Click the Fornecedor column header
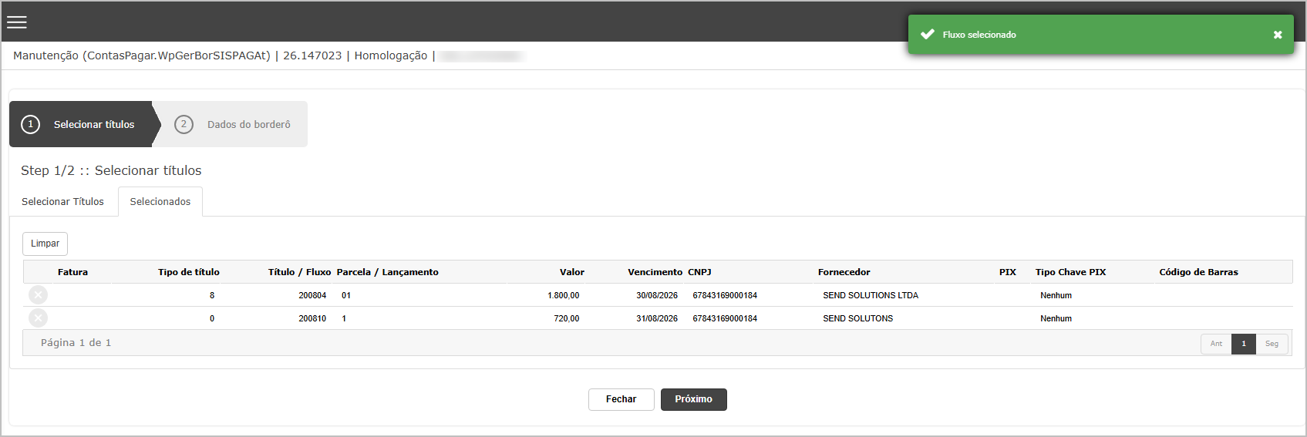This screenshot has width=1307, height=437. point(844,272)
